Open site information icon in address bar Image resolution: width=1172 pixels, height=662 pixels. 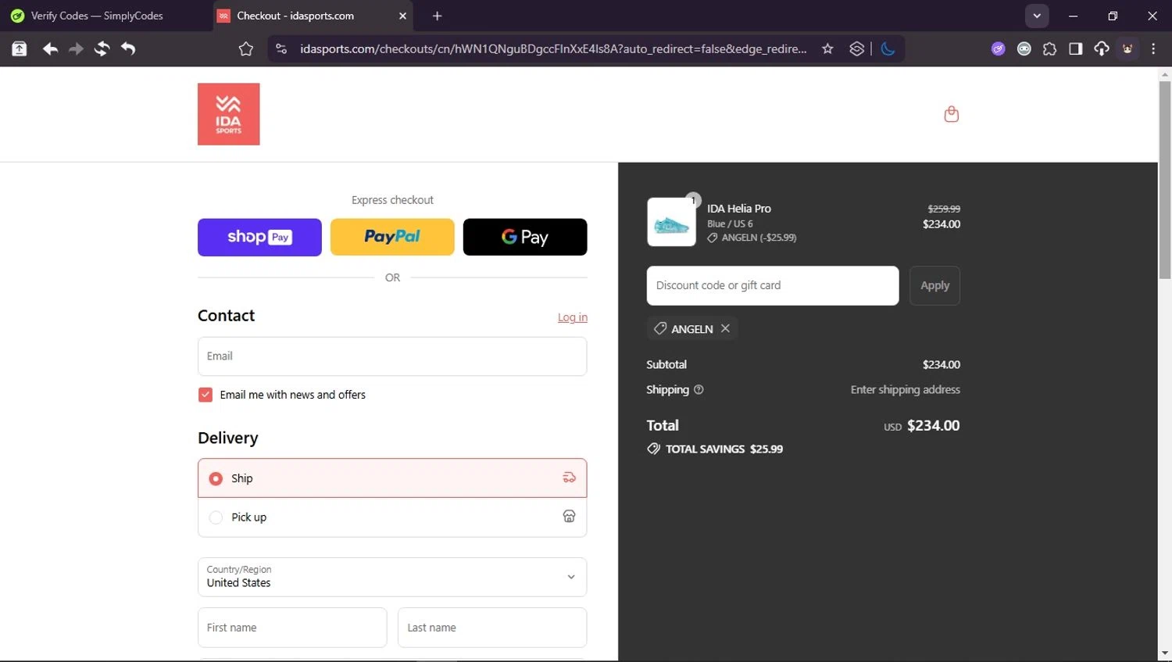tap(282, 49)
